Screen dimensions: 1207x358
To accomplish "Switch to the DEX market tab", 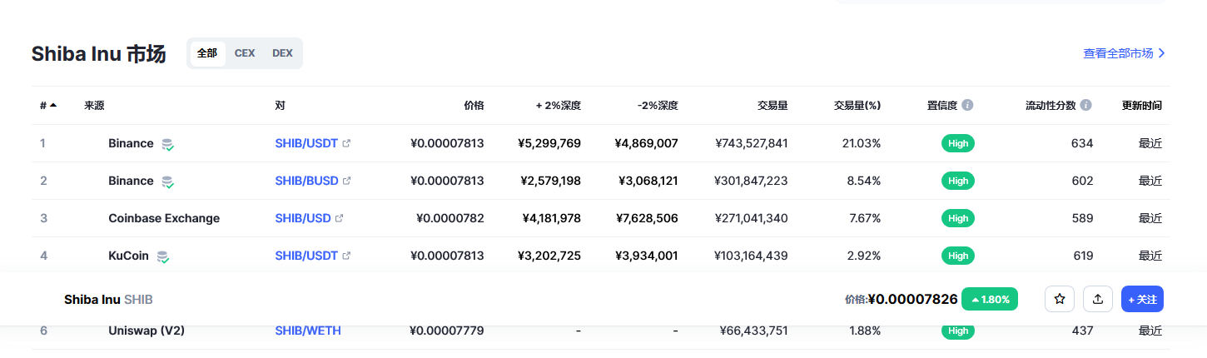I will click(x=282, y=53).
